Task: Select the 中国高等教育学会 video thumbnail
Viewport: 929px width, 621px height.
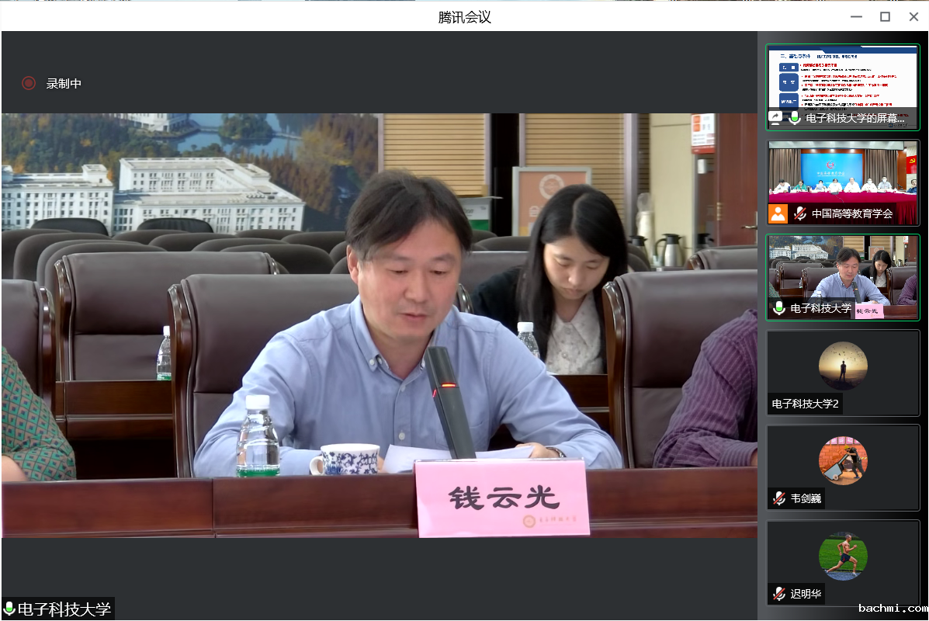Action: pos(843,175)
